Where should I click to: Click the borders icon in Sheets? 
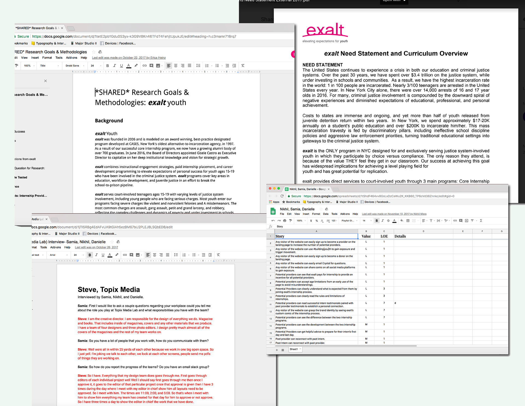click(408, 221)
